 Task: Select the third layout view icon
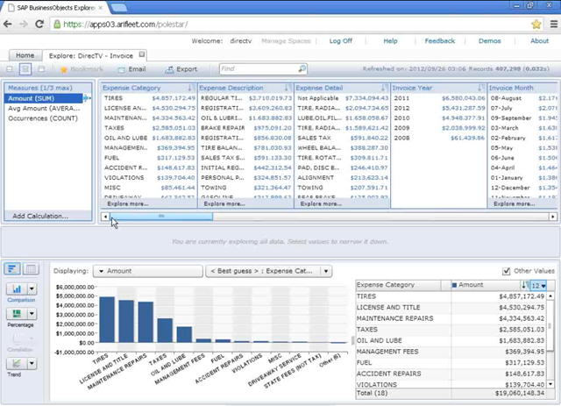click(x=41, y=68)
